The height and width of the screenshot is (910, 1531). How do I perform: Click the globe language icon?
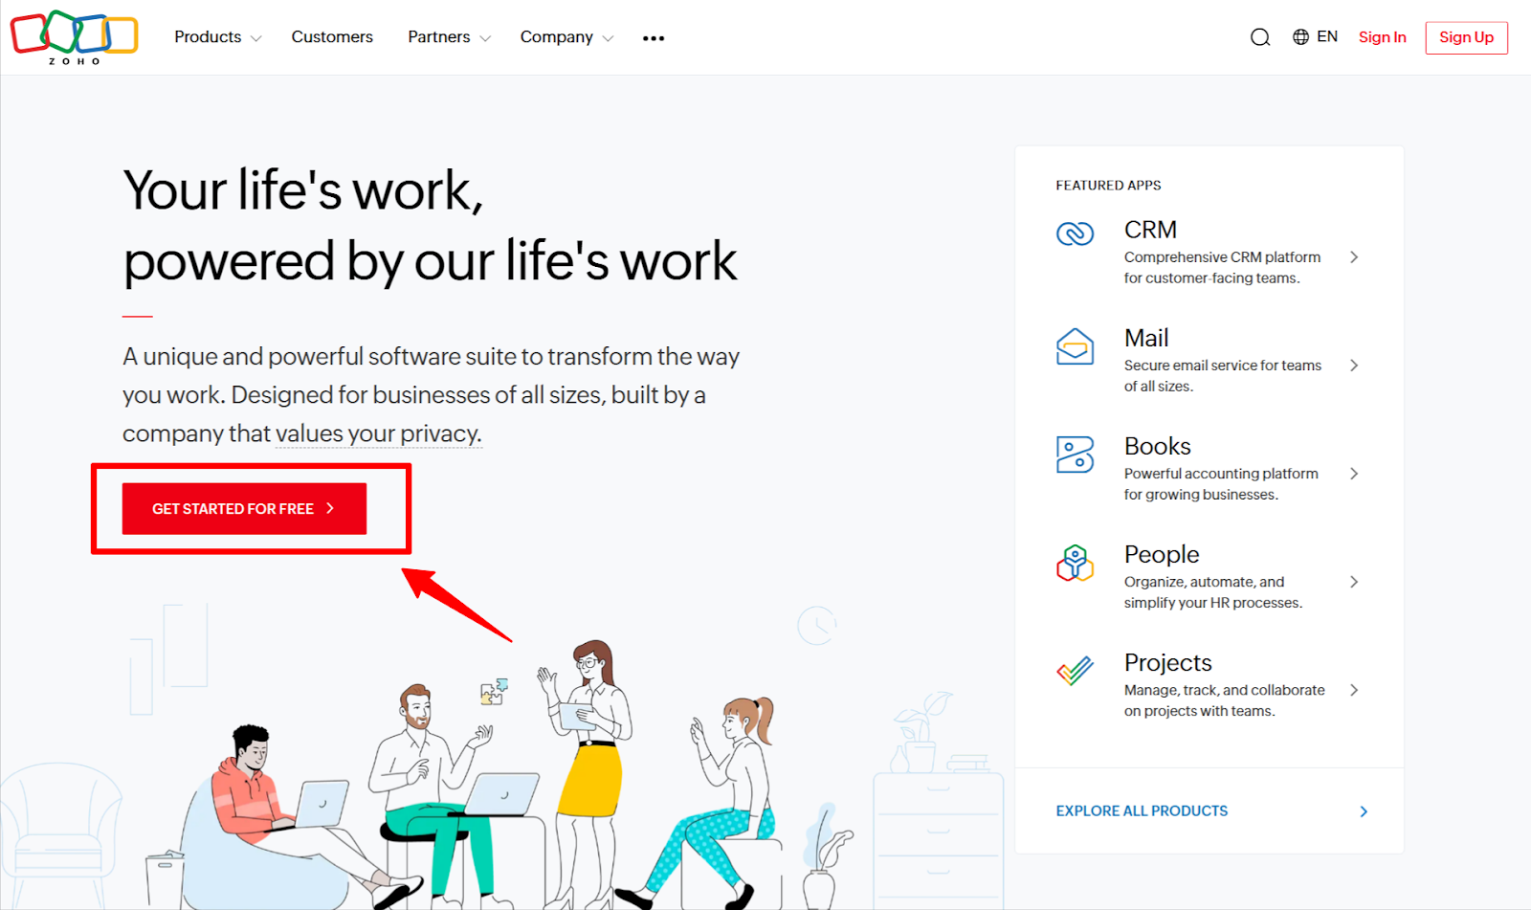point(1300,37)
